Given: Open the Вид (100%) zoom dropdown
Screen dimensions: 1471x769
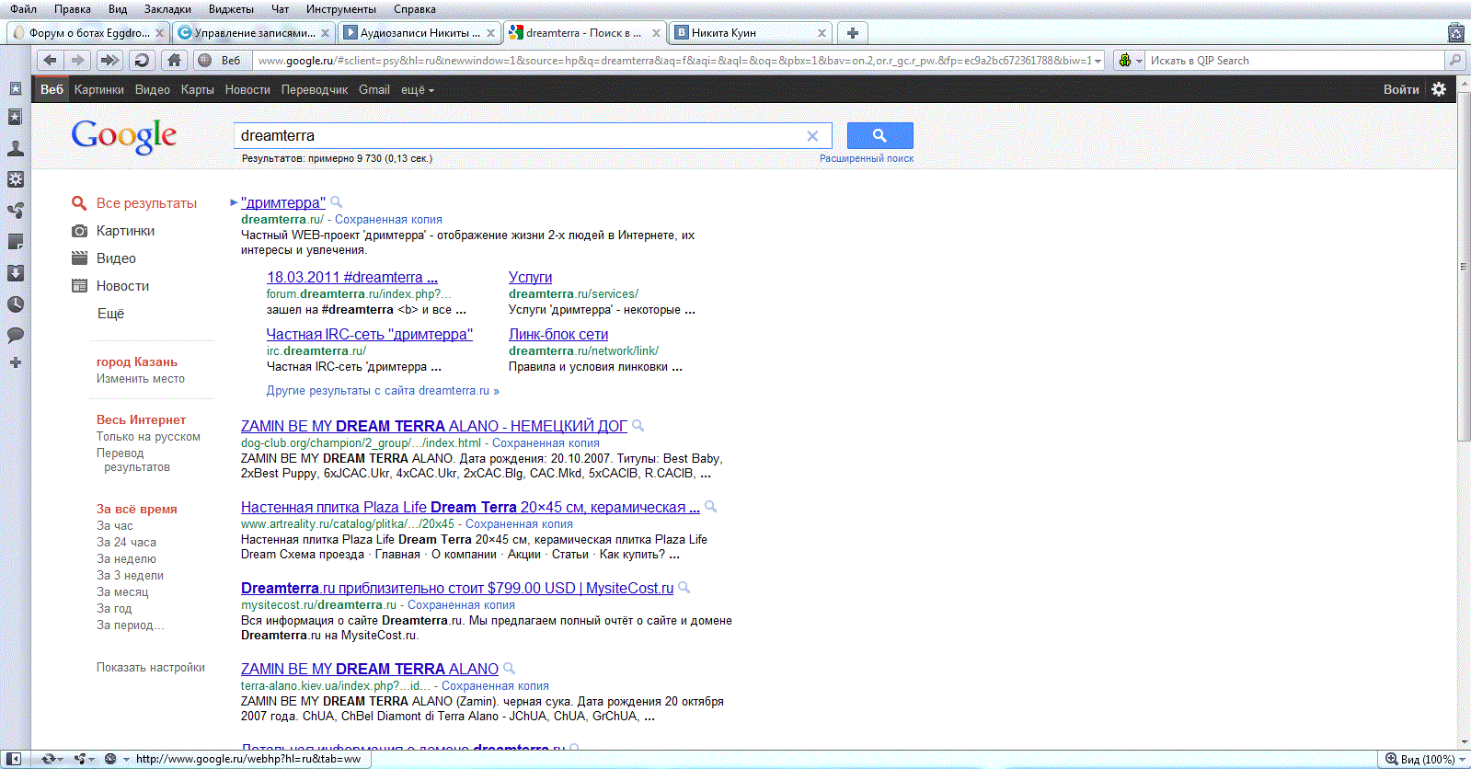Looking at the screenshot, I should coord(1427,759).
